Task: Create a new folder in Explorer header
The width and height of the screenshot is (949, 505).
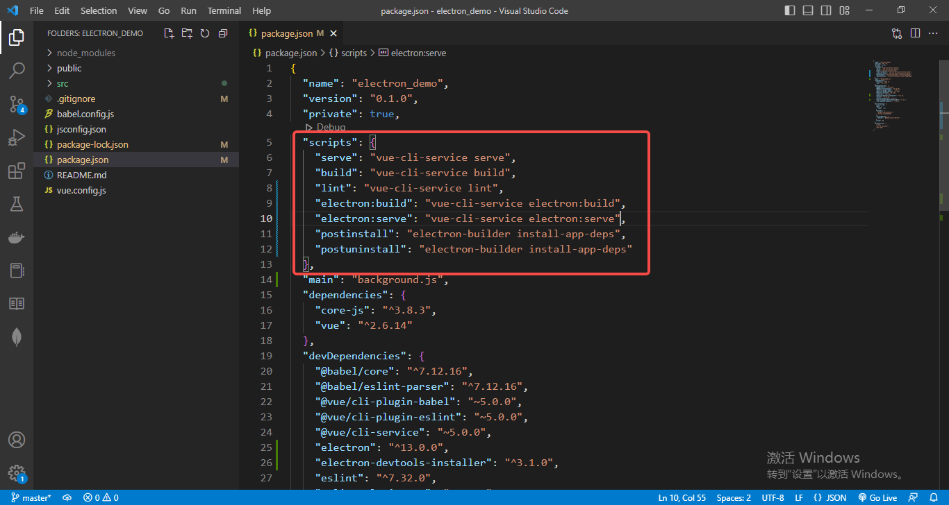Action: pos(187,33)
